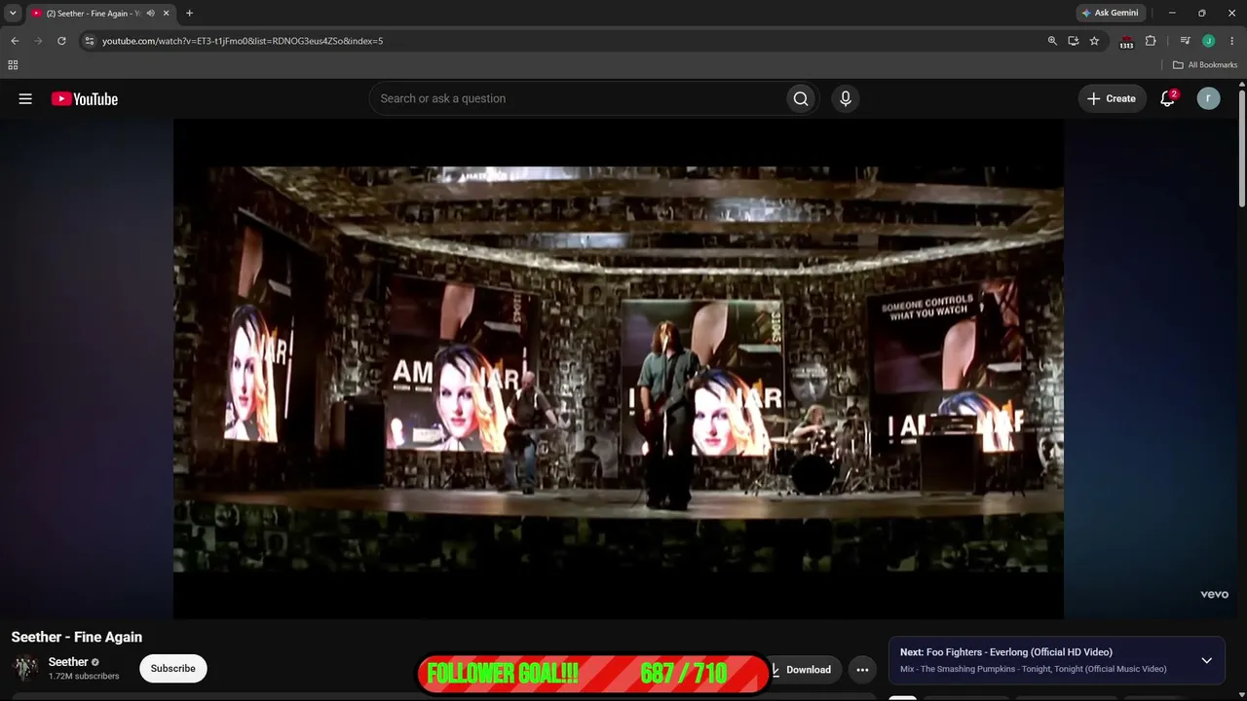Open the zoom magnifier in address bar
This screenshot has height=701, width=1247.
pos(1052,41)
